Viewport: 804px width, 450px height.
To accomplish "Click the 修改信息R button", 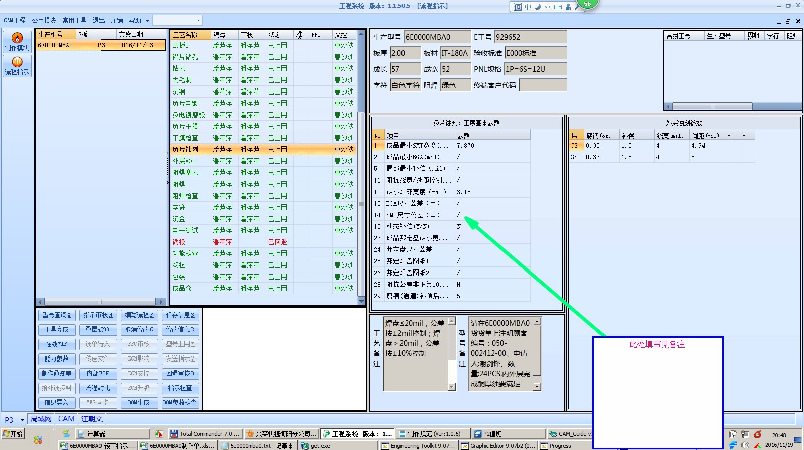I will click(180, 330).
